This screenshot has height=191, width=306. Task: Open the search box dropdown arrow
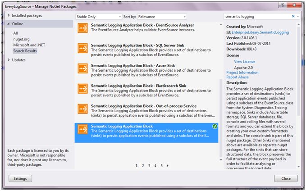point(298,16)
